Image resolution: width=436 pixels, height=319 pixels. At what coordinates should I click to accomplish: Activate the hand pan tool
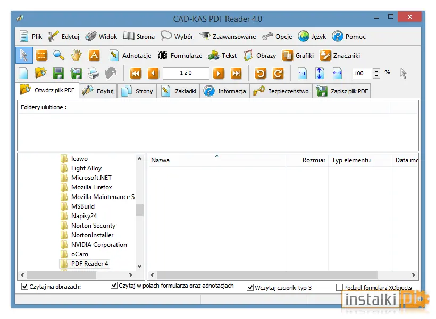click(x=76, y=56)
